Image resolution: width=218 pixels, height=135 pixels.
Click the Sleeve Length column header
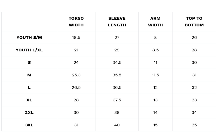[117, 22]
